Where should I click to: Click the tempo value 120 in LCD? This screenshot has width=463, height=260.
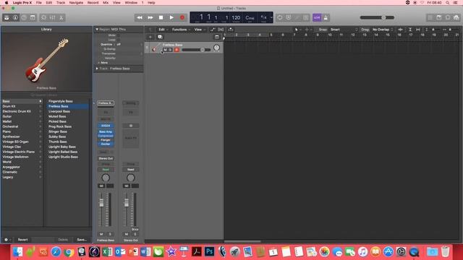click(x=236, y=17)
